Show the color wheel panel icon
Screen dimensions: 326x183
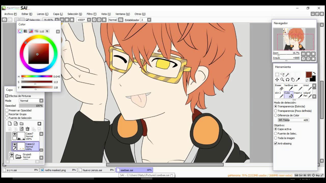20,31
